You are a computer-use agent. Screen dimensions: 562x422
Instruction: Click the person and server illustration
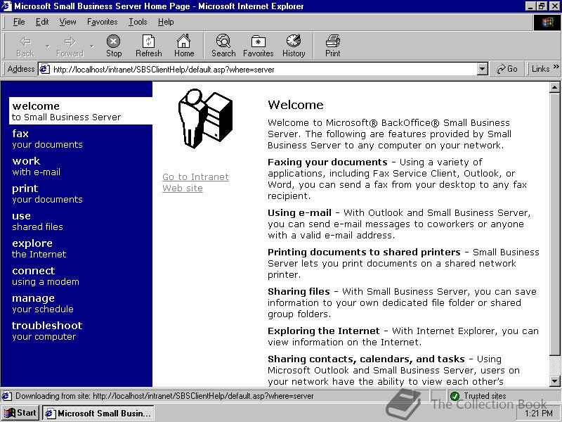[x=205, y=118]
